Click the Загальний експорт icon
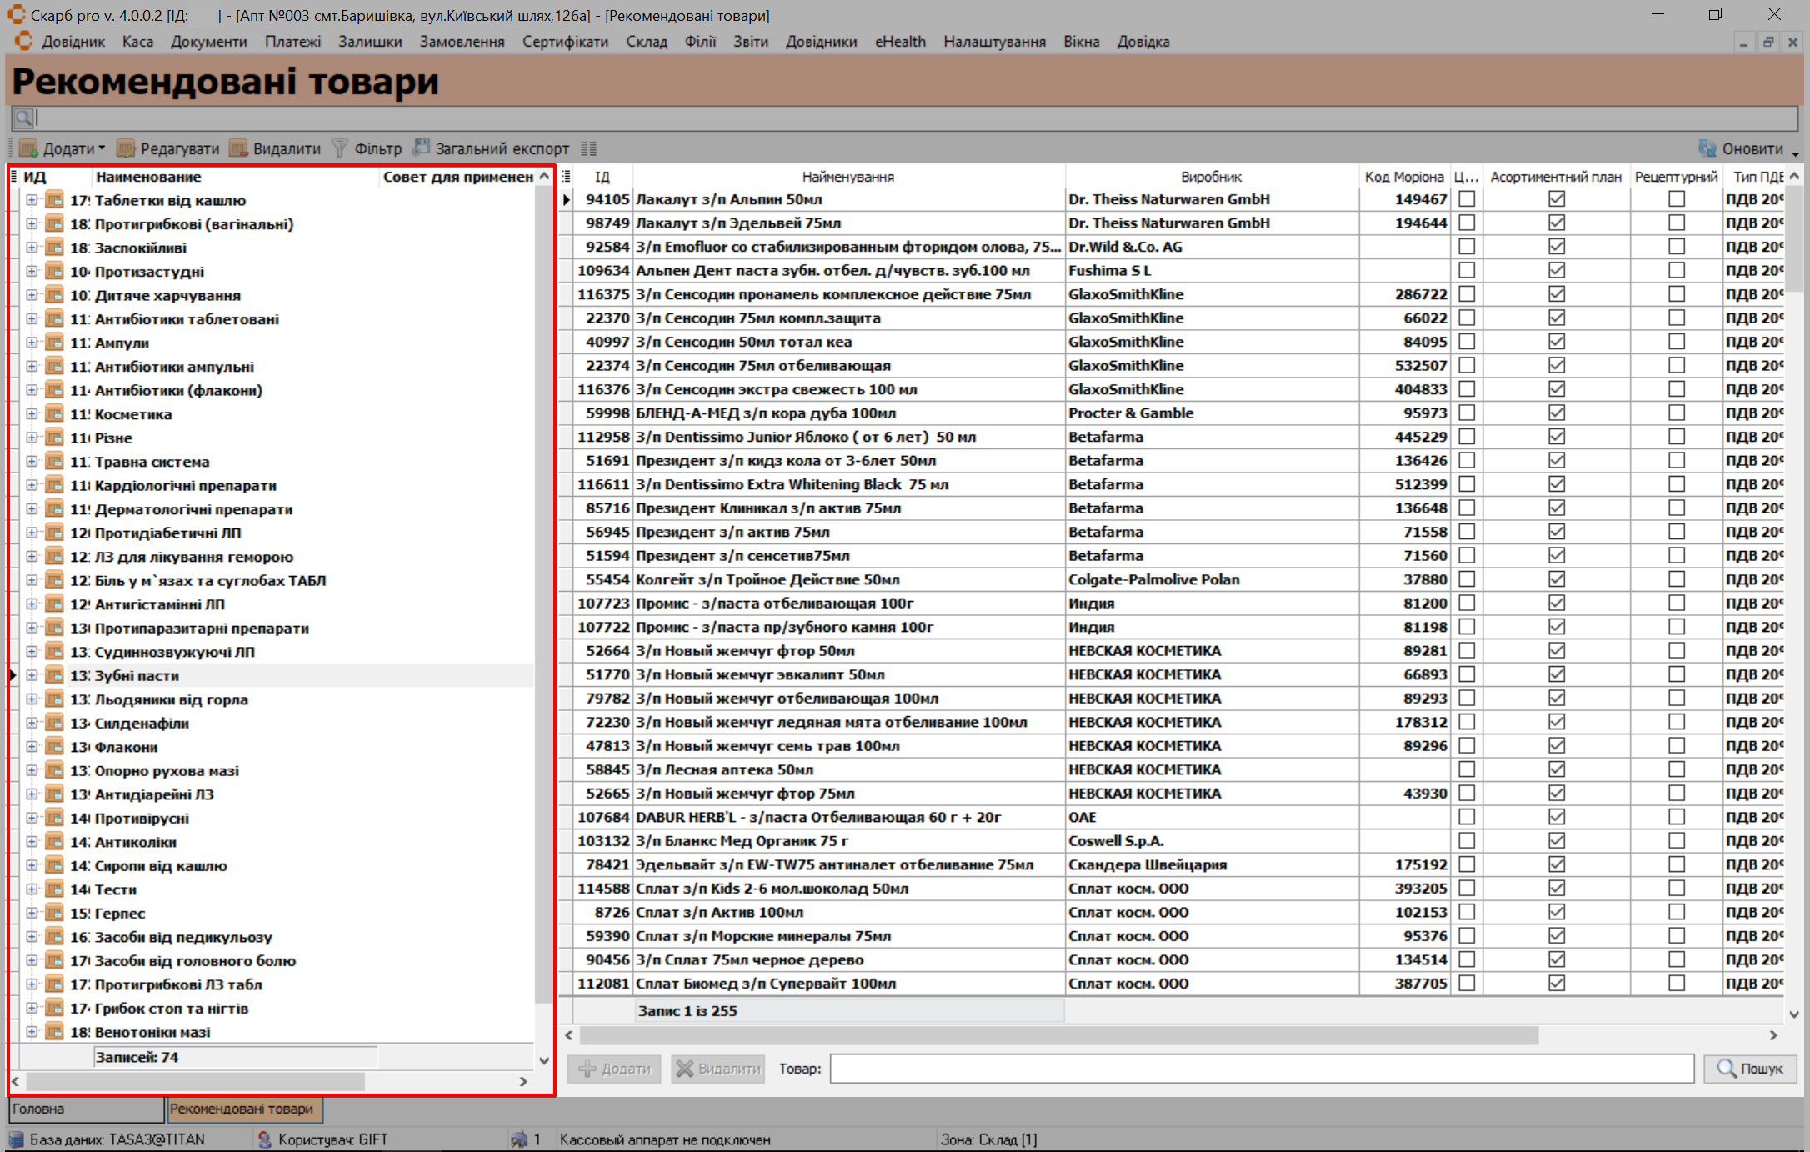Viewport: 1810px width, 1152px height. coord(422,148)
